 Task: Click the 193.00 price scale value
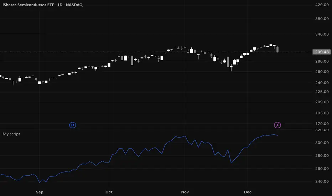tap(322, 113)
